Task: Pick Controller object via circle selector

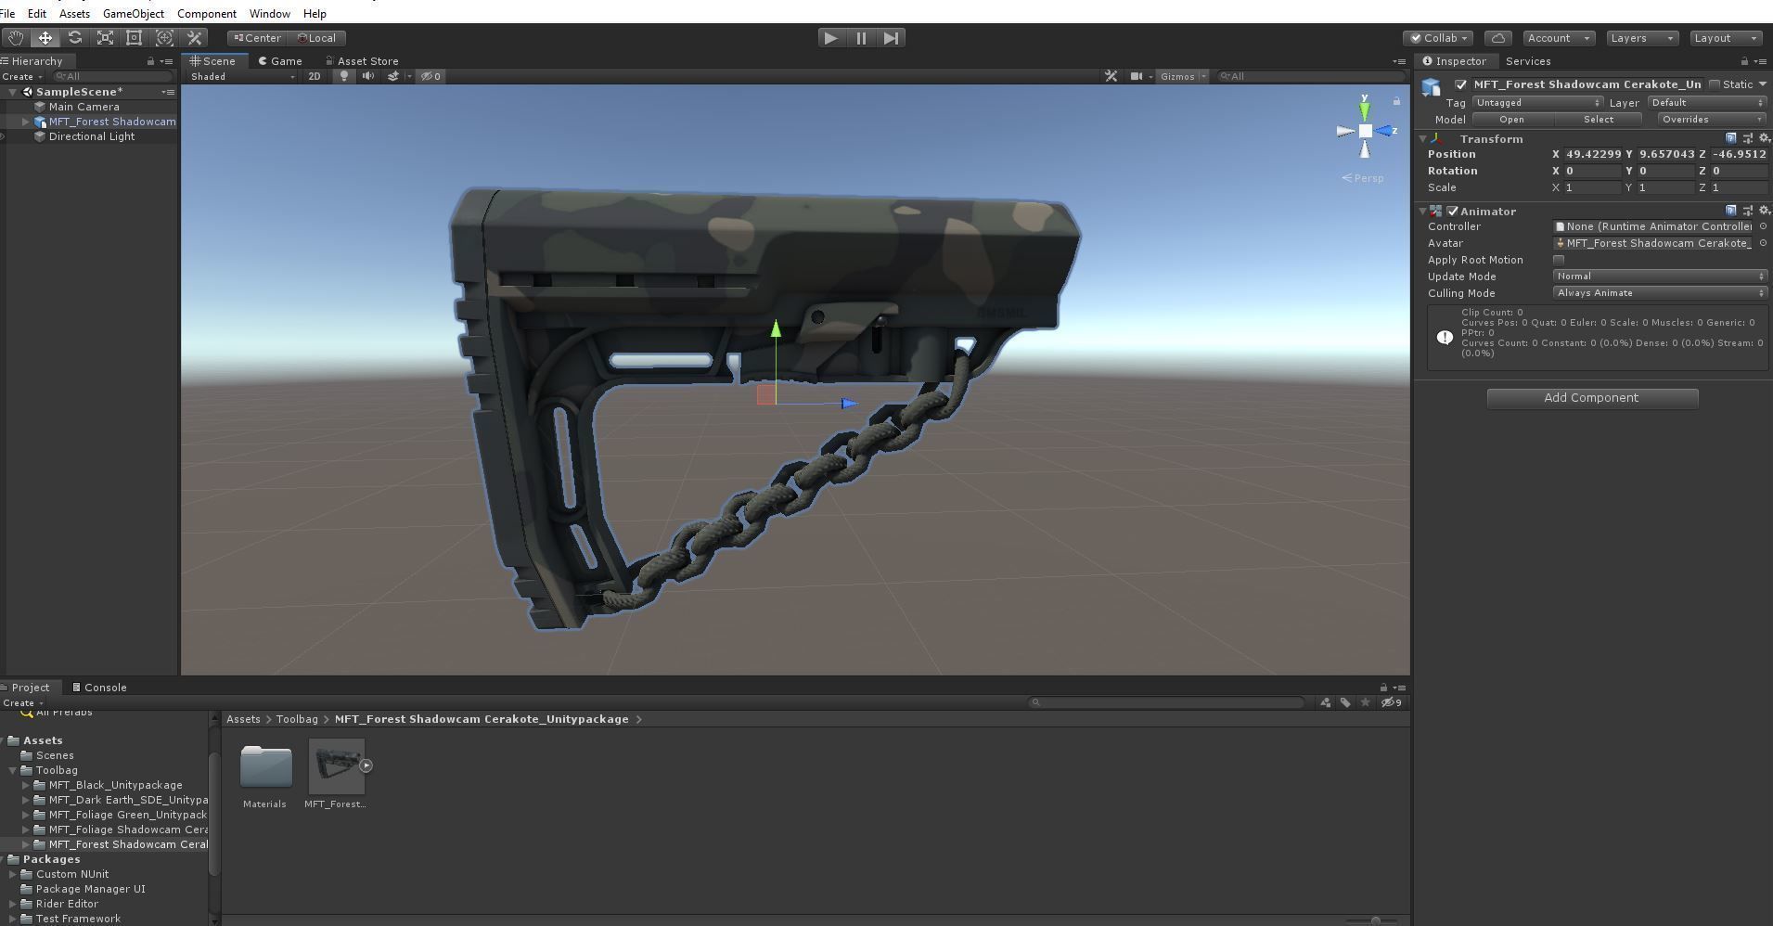Action: tap(1763, 226)
